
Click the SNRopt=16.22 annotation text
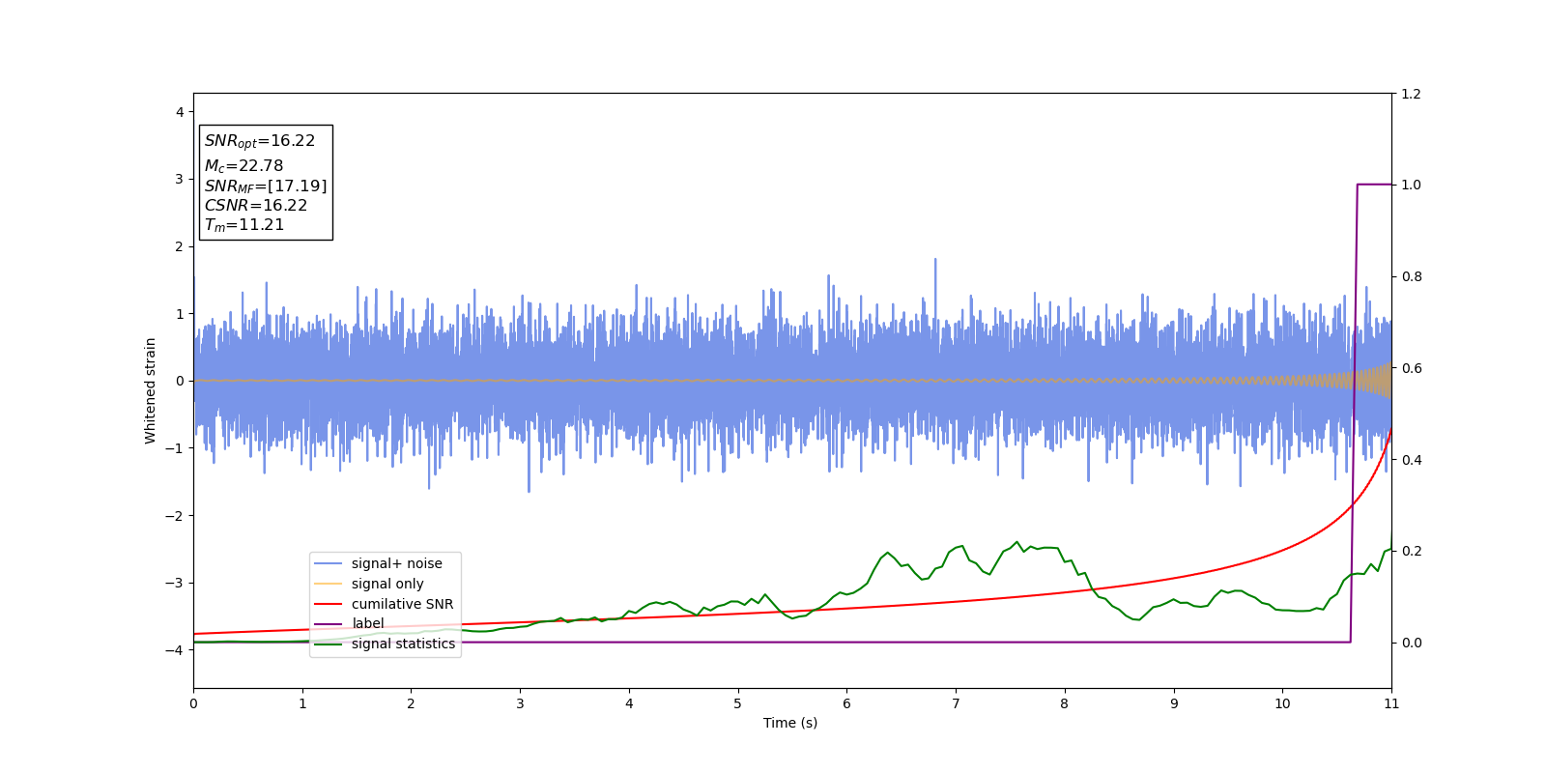260,141
